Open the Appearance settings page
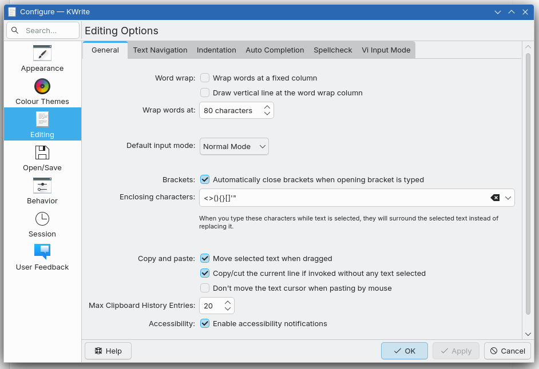Viewport: 539px width, 369px height. pos(42,58)
